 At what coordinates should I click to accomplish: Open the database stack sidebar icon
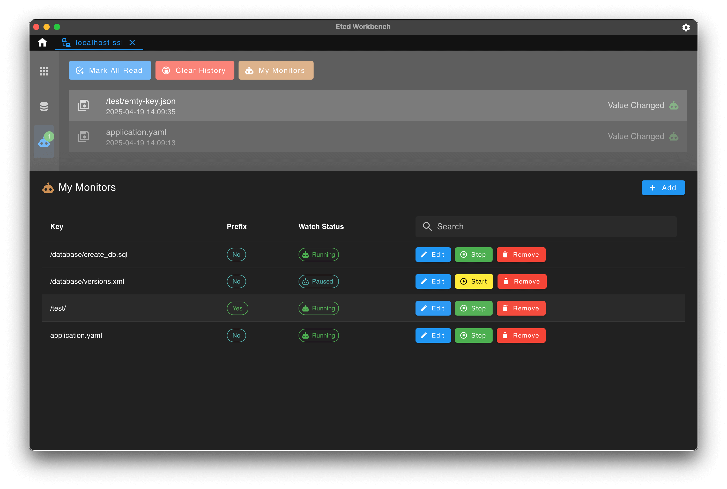pos(44,106)
